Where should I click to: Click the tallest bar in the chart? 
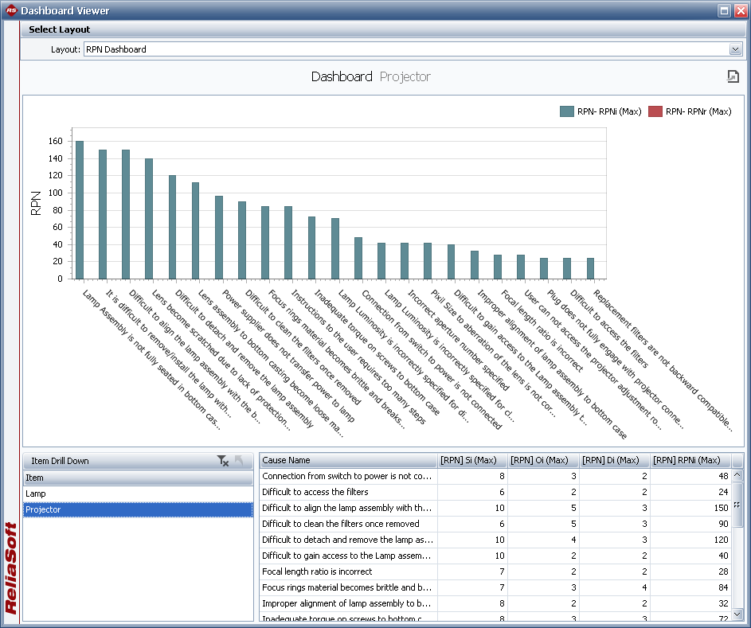(x=80, y=209)
